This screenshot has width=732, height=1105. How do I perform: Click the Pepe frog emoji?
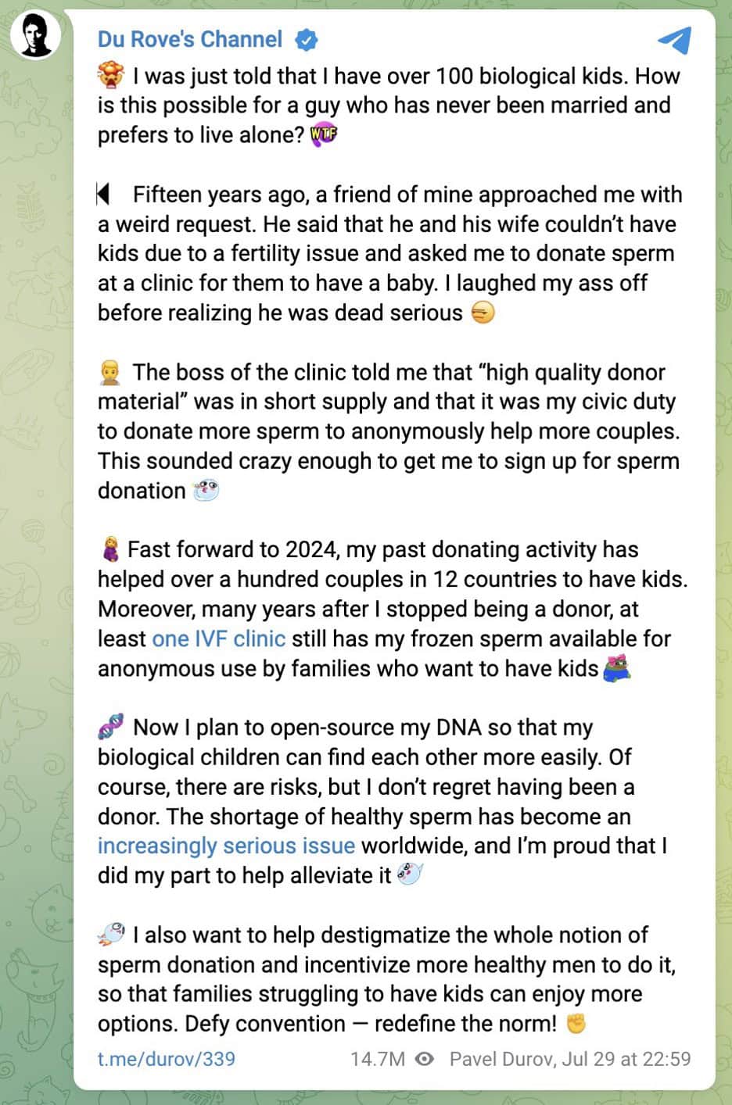(x=617, y=668)
